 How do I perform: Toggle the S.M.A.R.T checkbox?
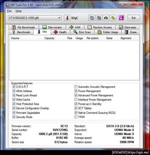pos(14,87)
